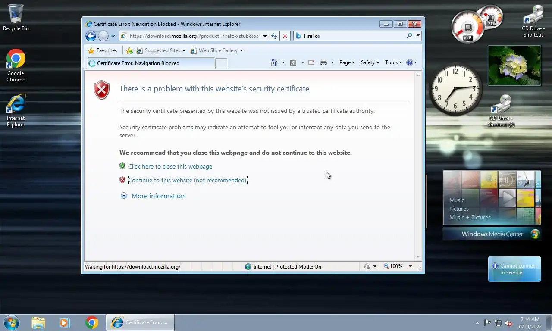
Task: Click 'Continue to this website (not recommended)'
Action: click(188, 180)
